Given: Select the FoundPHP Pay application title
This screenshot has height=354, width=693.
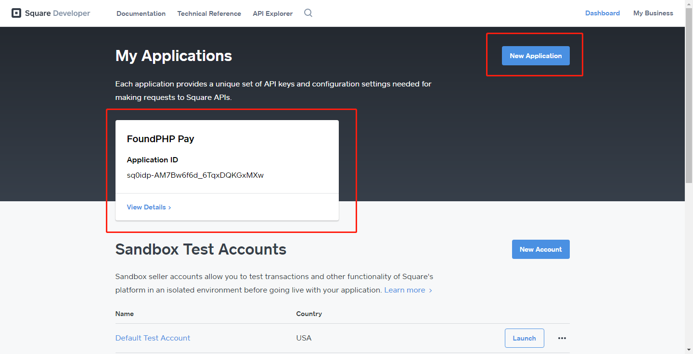Looking at the screenshot, I should tap(160, 139).
